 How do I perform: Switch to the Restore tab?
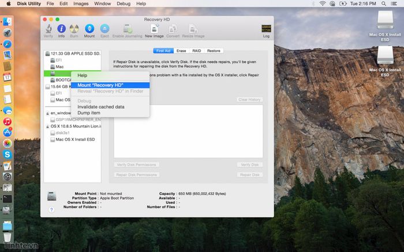coord(214,51)
